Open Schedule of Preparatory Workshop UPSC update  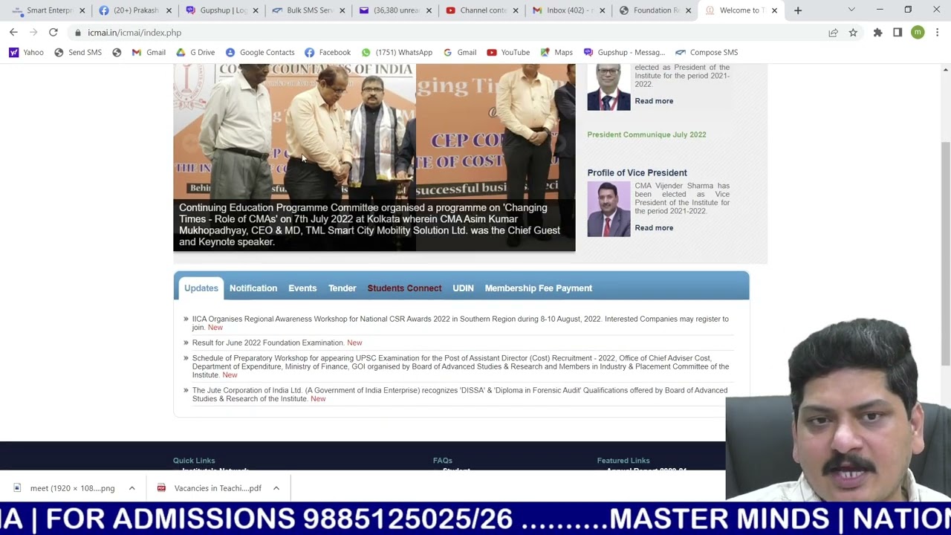coord(461,366)
